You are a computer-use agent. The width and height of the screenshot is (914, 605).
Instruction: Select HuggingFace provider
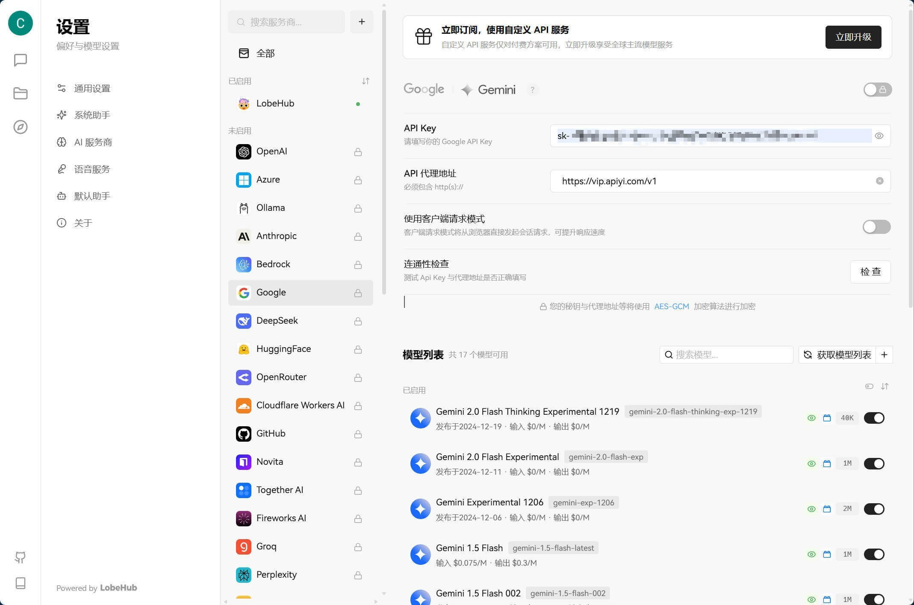click(301, 349)
